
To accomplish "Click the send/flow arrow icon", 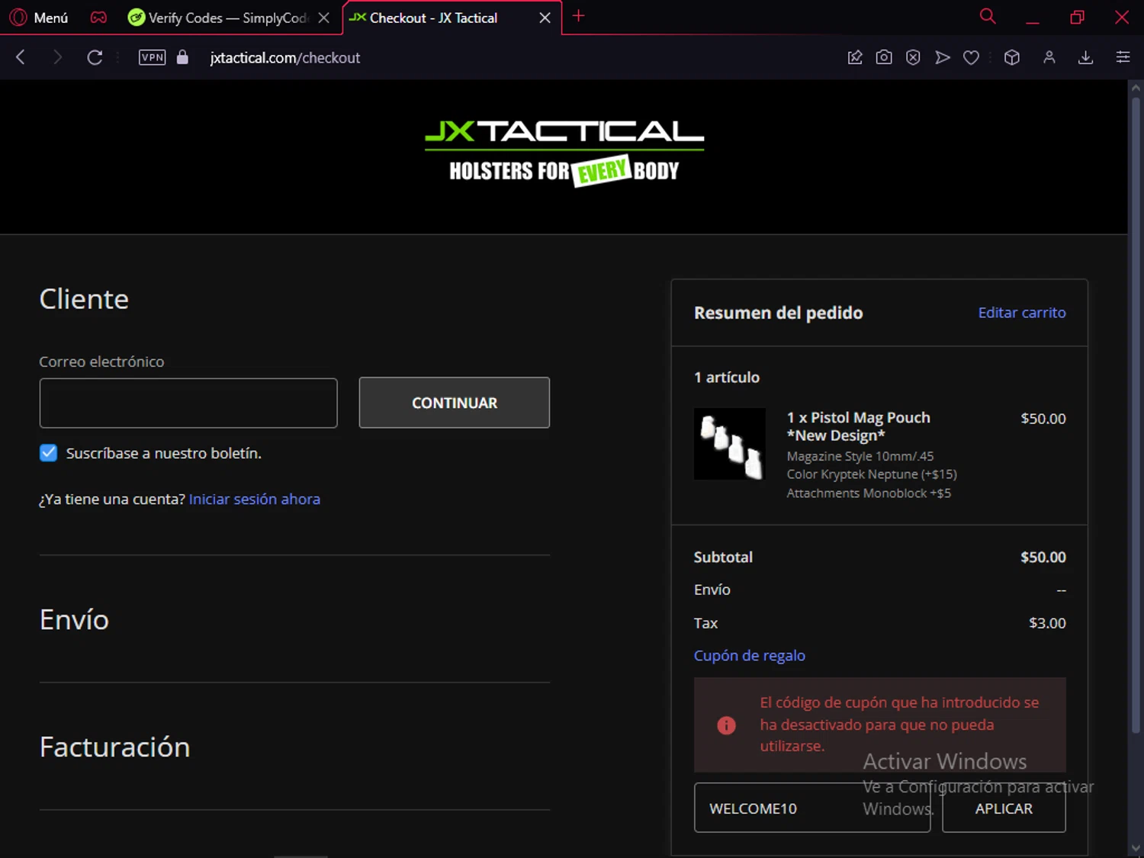I will [x=943, y=57].
